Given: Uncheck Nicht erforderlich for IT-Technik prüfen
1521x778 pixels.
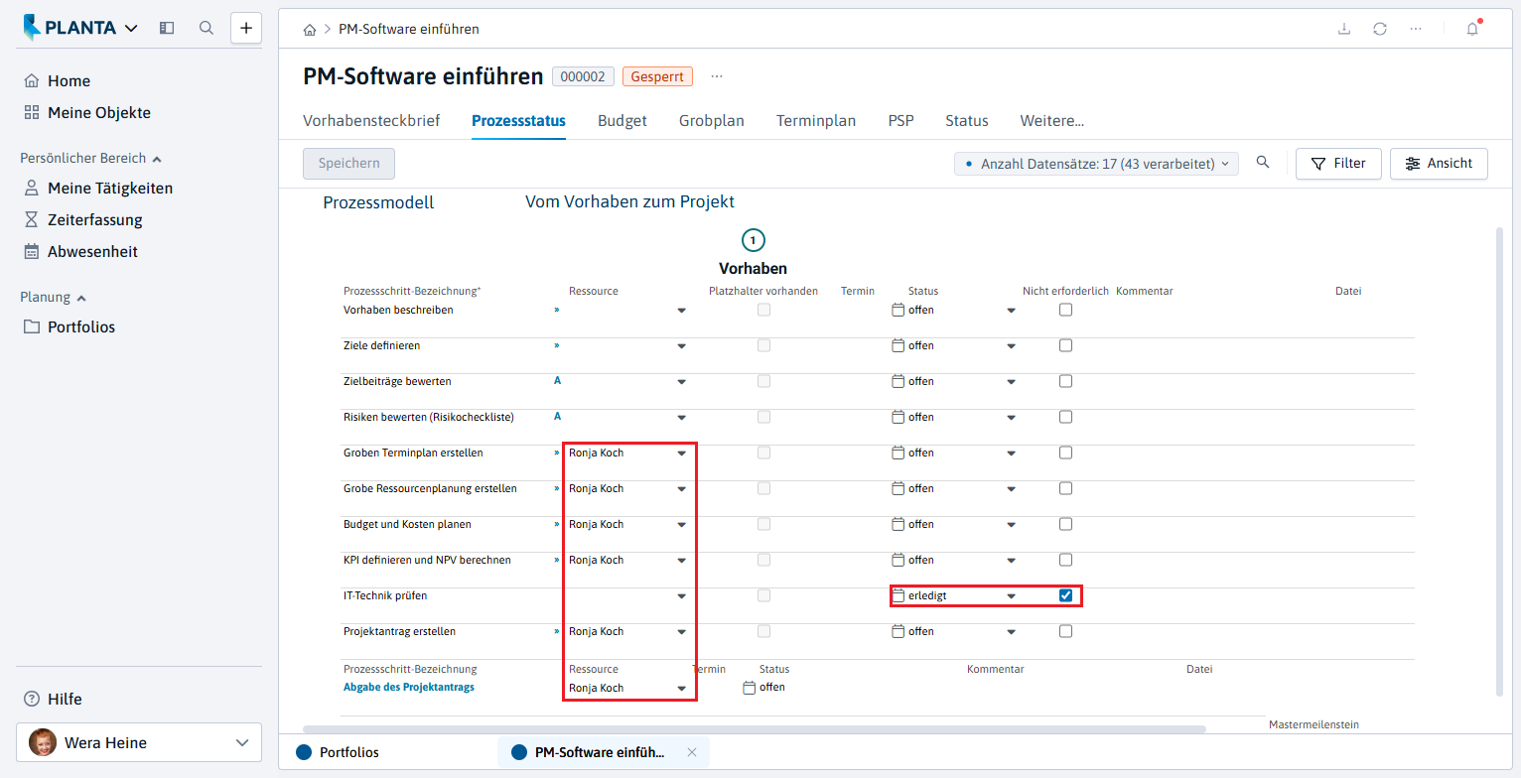Looking at the screenshot, I should coord(1065,595).
